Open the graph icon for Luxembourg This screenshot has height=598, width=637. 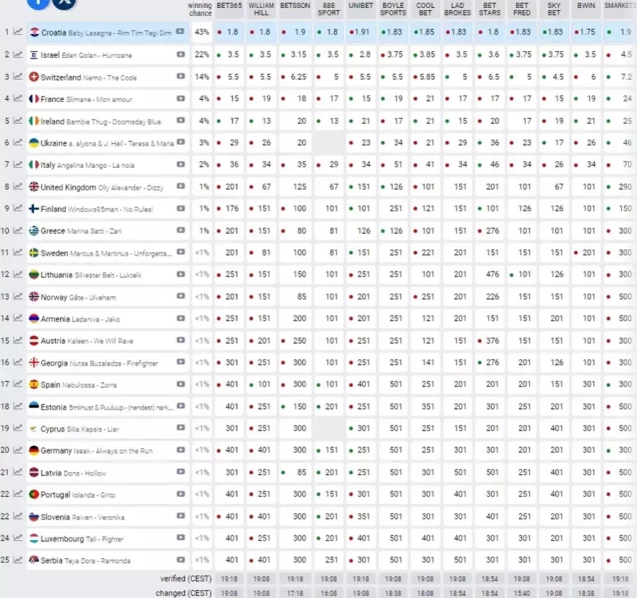point(18,539)
